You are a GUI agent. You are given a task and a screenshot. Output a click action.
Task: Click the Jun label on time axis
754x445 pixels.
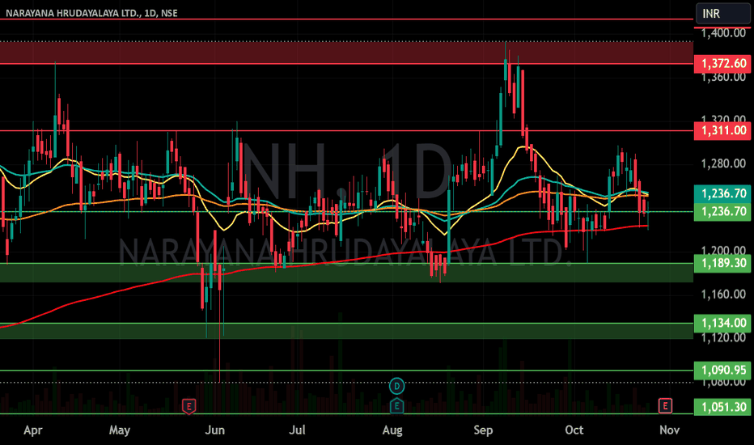coord(215,430)
